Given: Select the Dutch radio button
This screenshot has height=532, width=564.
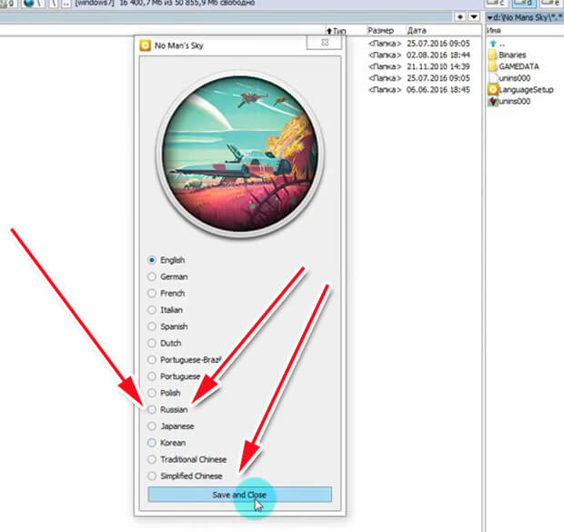Looking at the screenshot, I should pyautogui.click(x=152, y=343).
